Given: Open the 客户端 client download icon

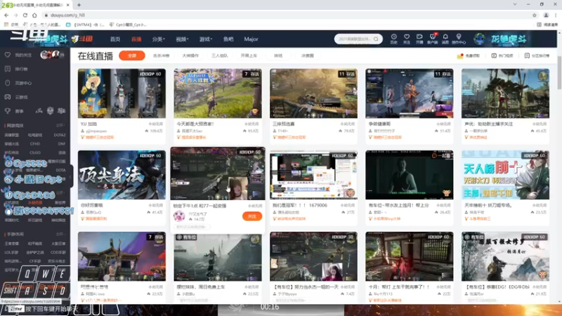Looking at the screenshot, I should point(432,39).
